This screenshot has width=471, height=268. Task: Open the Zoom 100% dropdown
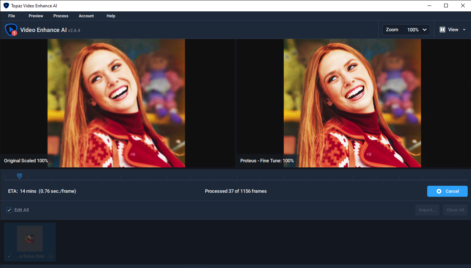[406, 30]
